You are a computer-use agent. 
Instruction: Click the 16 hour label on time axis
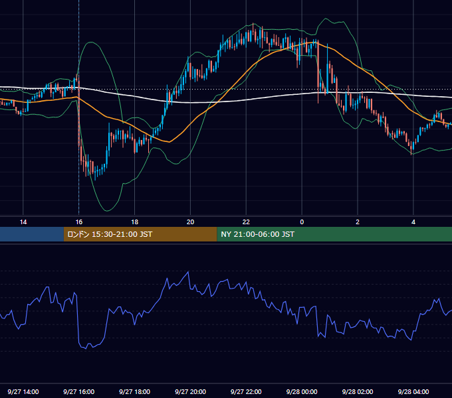click(78, 222)
